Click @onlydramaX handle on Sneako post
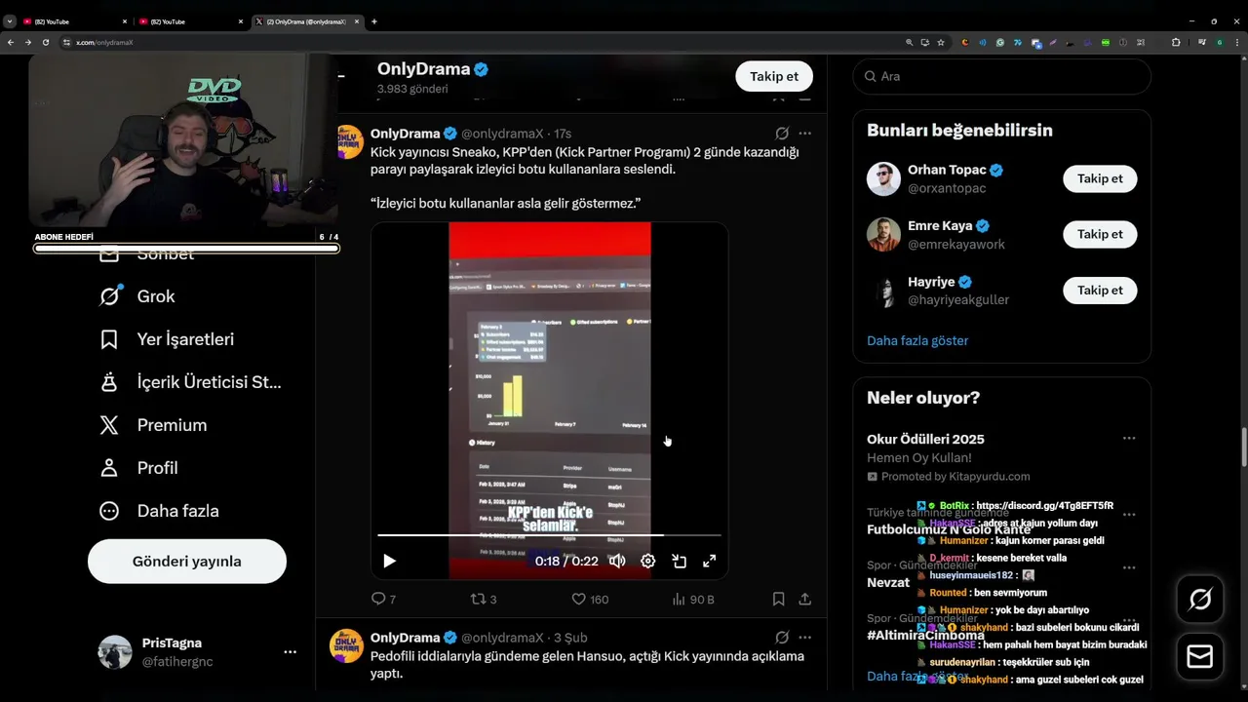1248x702 pixels. [502, 134]
